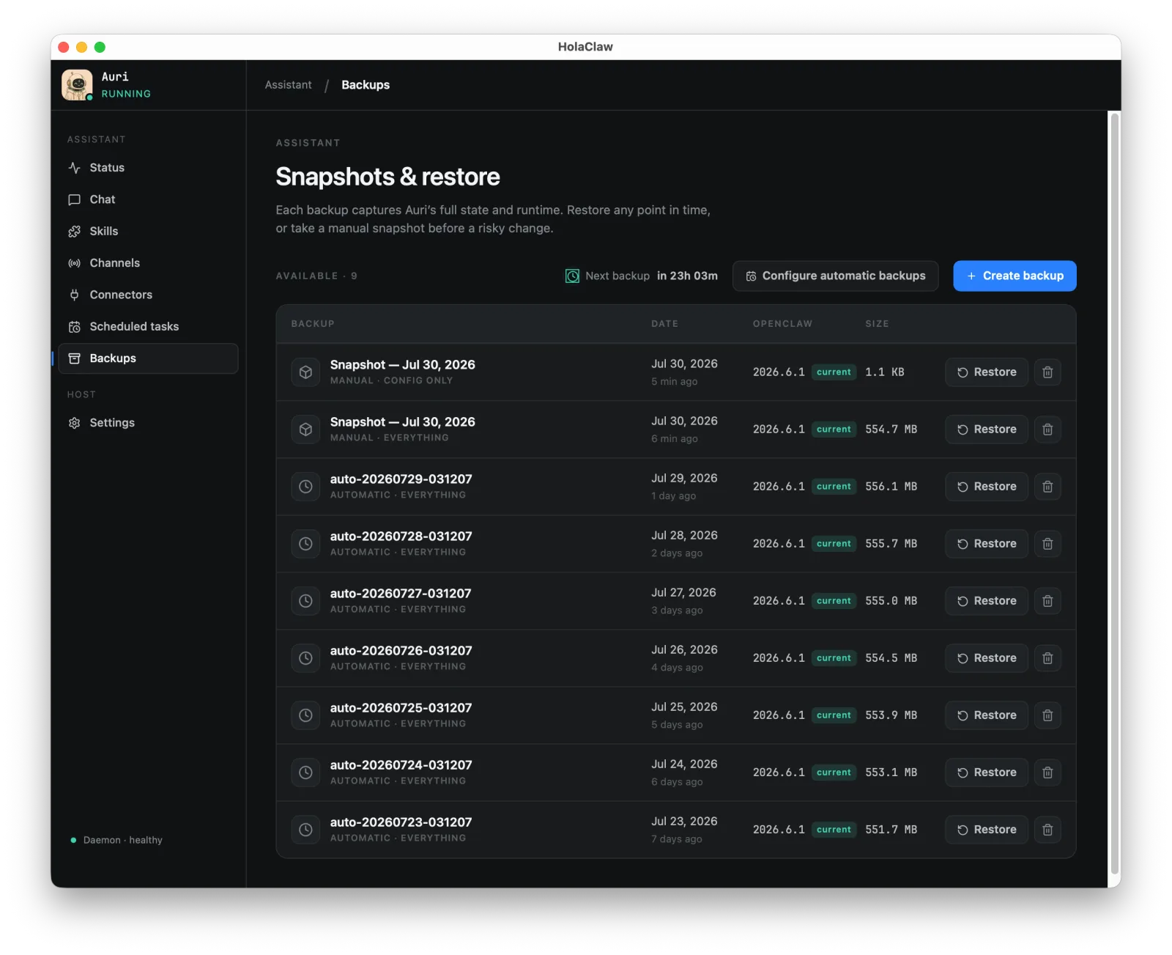Click Create backup
Viewport: 1172px width, 955px height.
tap(1015, 276)
